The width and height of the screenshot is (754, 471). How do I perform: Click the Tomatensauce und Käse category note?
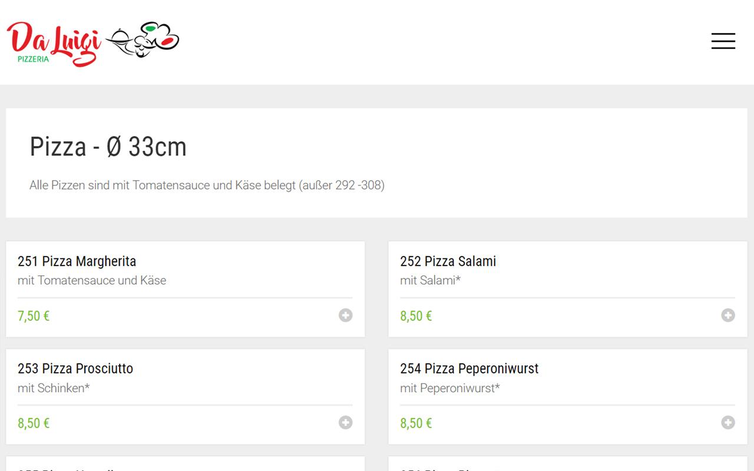click(x=207, y=185)
